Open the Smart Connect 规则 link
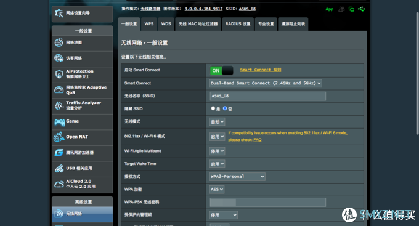 (x=261, y=70)
